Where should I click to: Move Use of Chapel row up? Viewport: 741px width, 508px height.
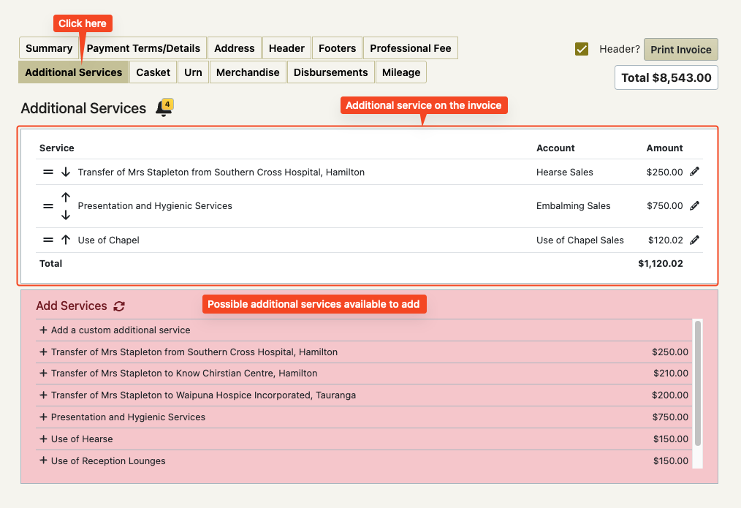point(66,240)
